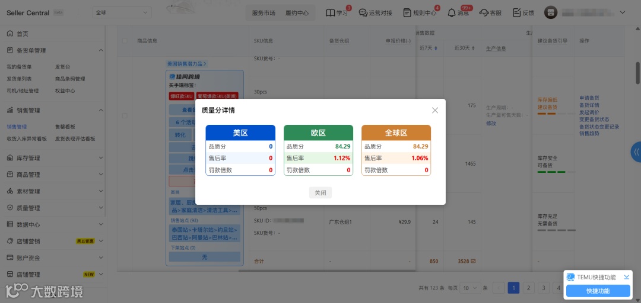Expand the 商品管理 section chevron

pos(101,175)
